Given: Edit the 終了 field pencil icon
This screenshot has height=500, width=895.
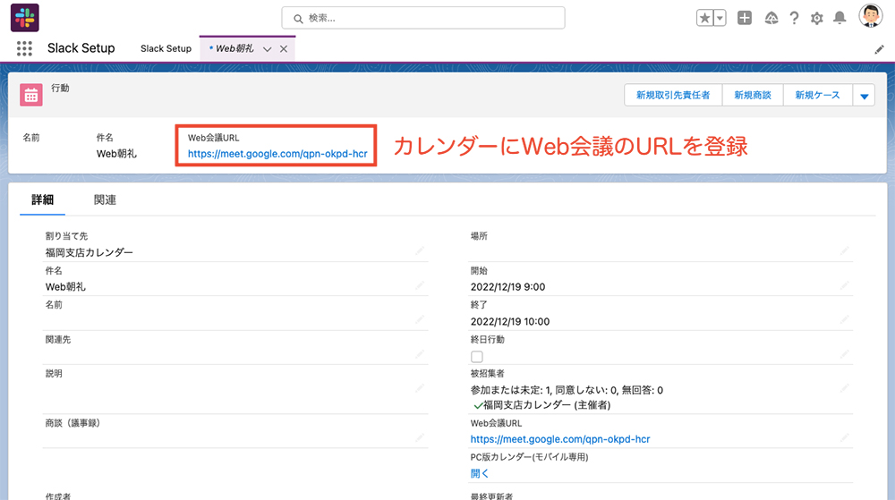Looking at the screenshot, I should [844, 320].
